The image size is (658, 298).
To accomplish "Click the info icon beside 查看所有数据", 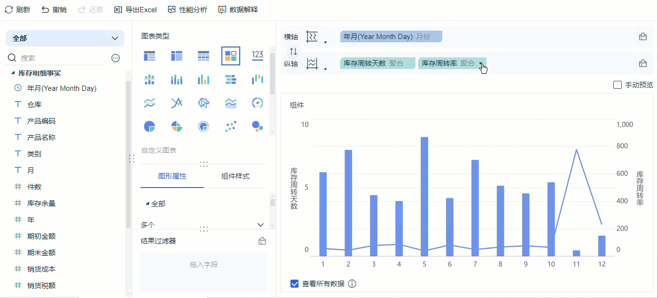I will pos(352,283).
